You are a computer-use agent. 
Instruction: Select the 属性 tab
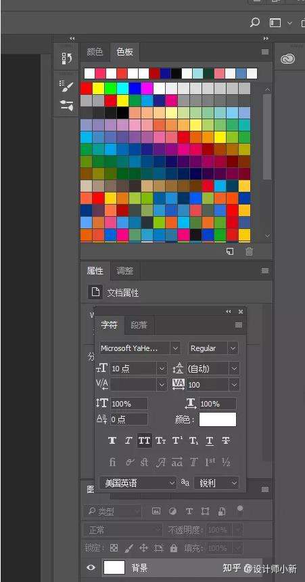(x=95, y=271)
